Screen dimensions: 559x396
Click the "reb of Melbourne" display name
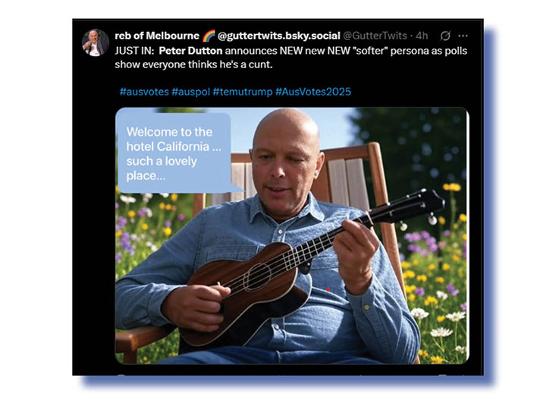(157, 36)
